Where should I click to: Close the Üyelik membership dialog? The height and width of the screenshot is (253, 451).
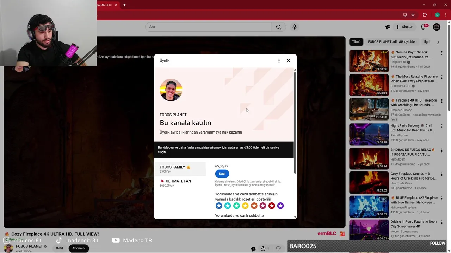(288, 61)
